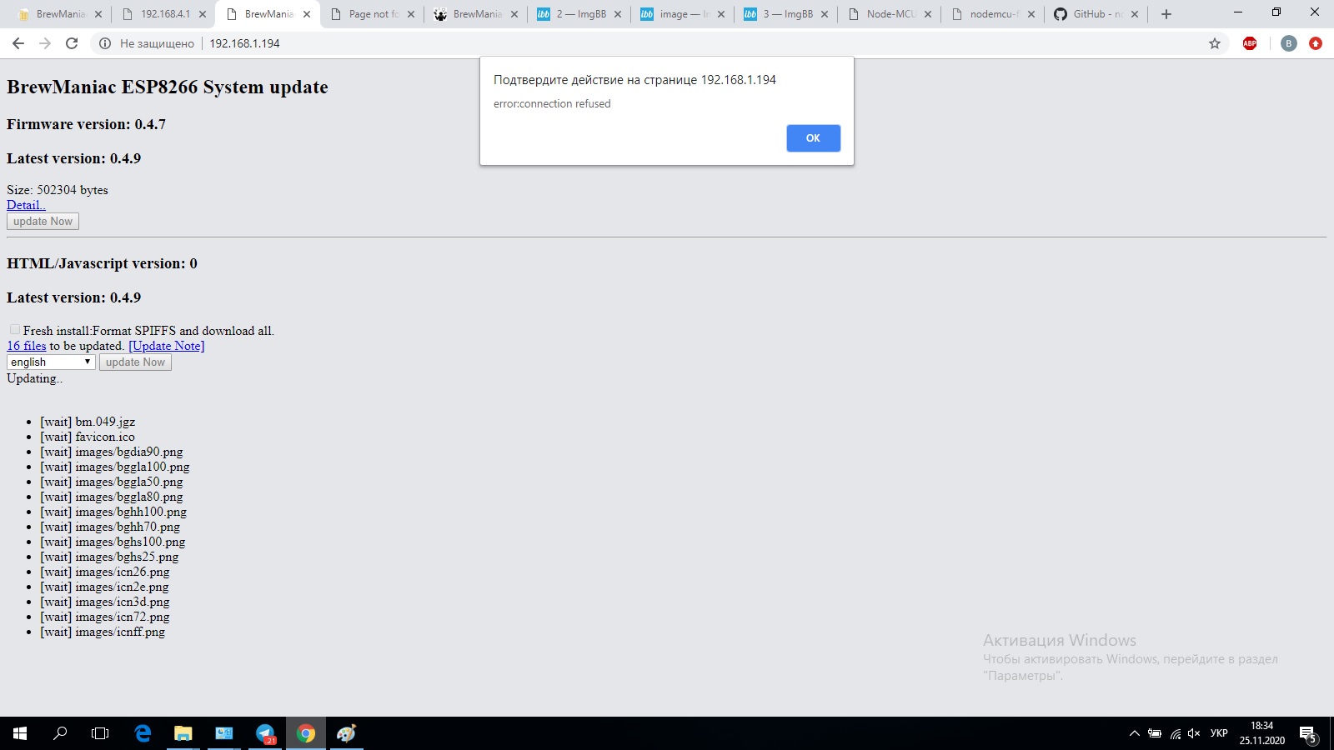Show hidden system tray icons
Screen dimensions: 1334x750
[1134, 733]
